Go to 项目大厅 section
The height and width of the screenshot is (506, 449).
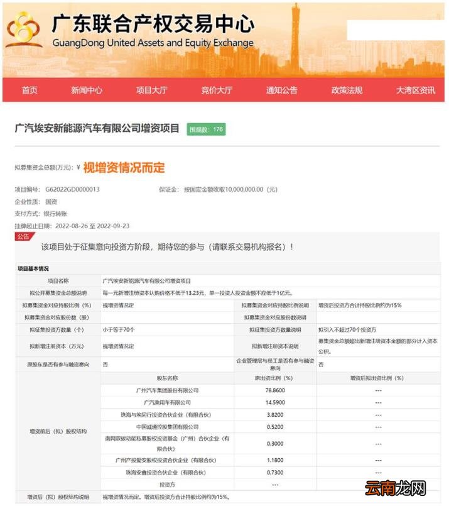point(152,90)
